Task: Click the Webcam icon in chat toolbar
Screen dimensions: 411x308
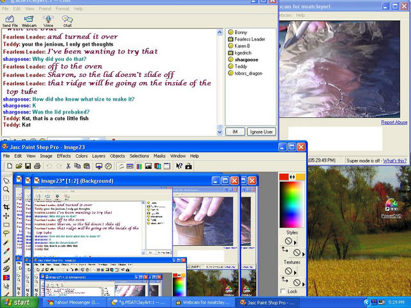Action: click(x=29, y=21)
